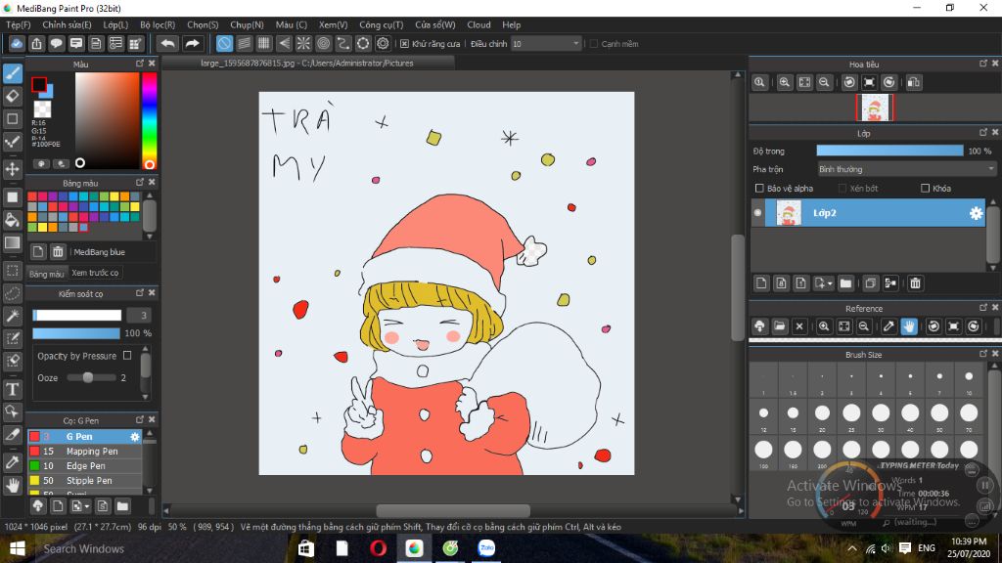Open Lớp2 layer settings gear
Image resolution: width=1002 pixels, height=563 pixels.
tap(976, 213)
